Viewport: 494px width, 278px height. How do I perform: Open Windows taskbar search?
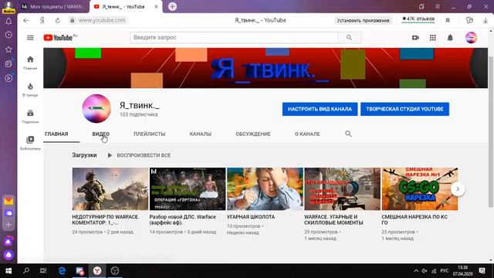click(26, 271)
